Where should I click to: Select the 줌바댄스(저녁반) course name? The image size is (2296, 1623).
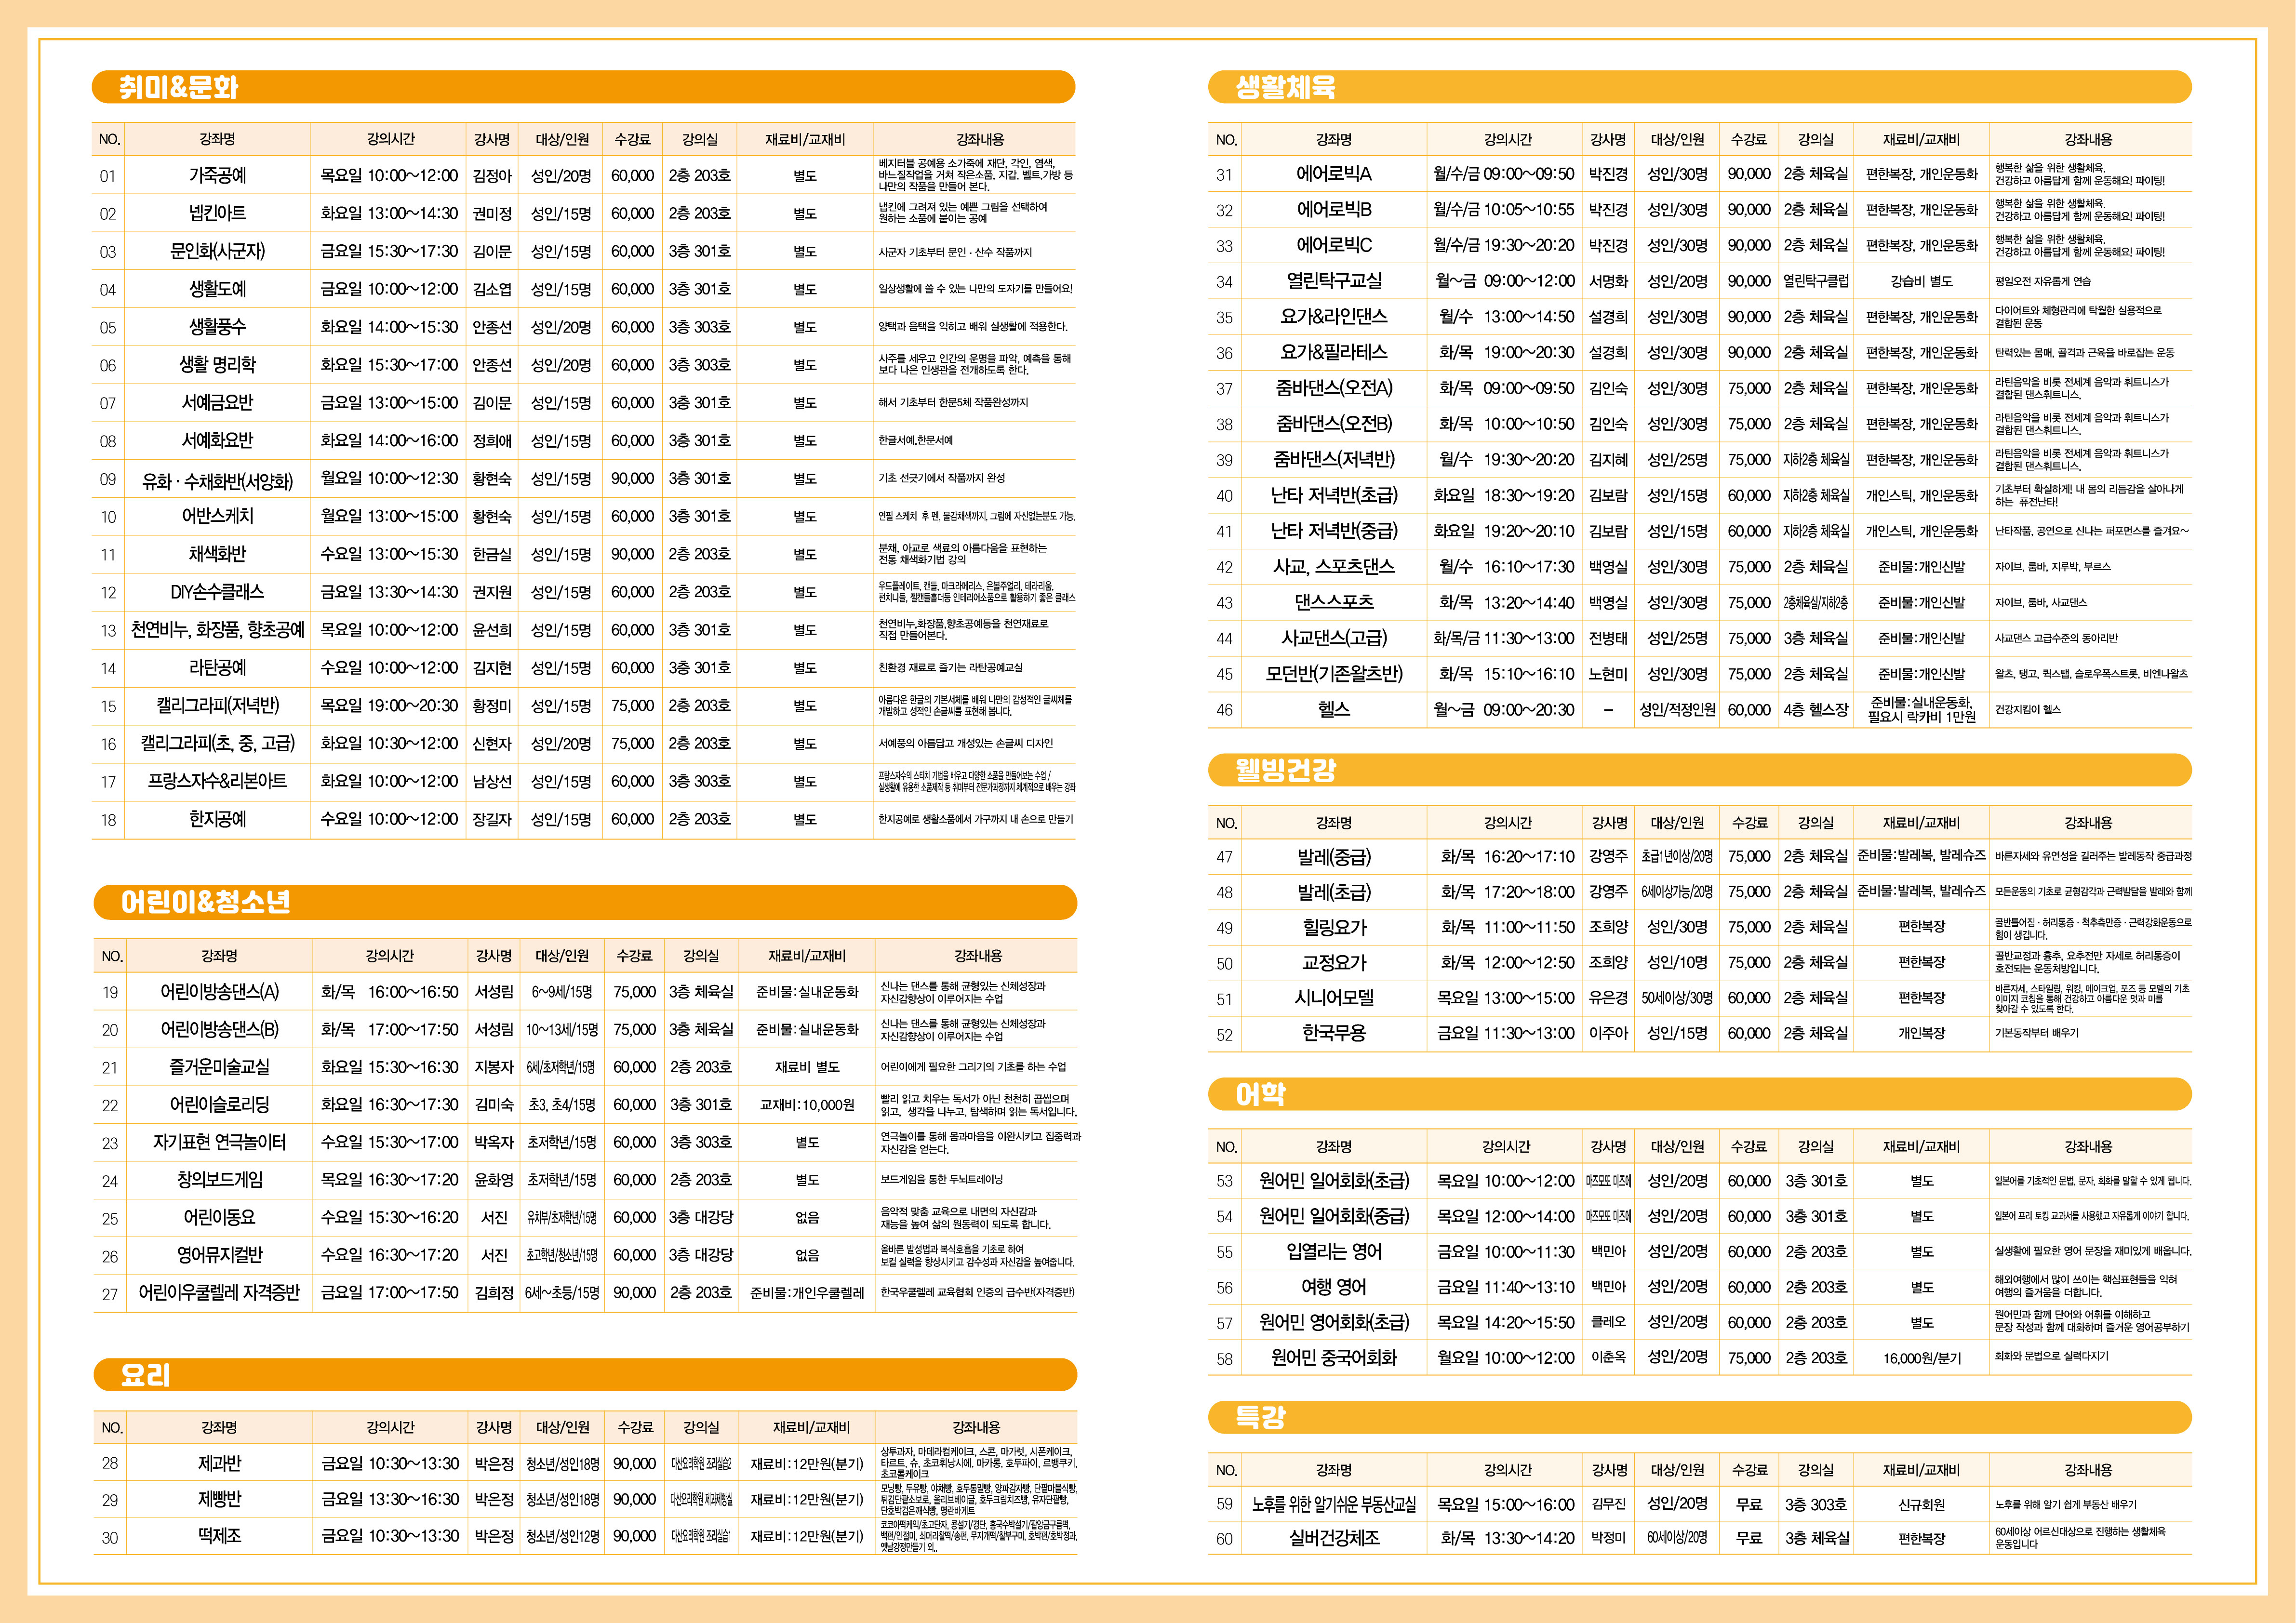click(x=1333, y=459)
